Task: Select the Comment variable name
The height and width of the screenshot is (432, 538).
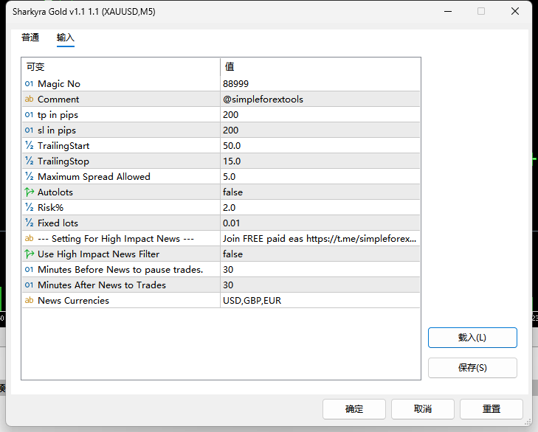Action: [58, 99]
